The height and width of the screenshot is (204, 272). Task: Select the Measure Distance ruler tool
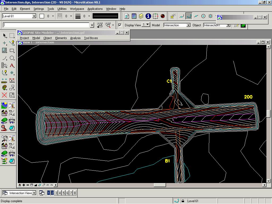[5, 80]
